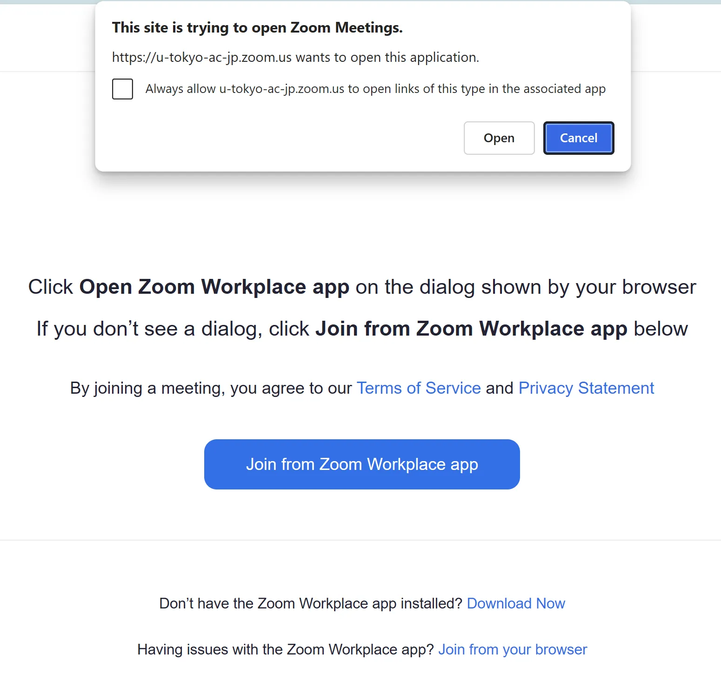The width and height of the screenshot is (721, 674).
Task: Click "Having issues with the Zoom Workplace app?" text
Action: [x=285, y=649]
